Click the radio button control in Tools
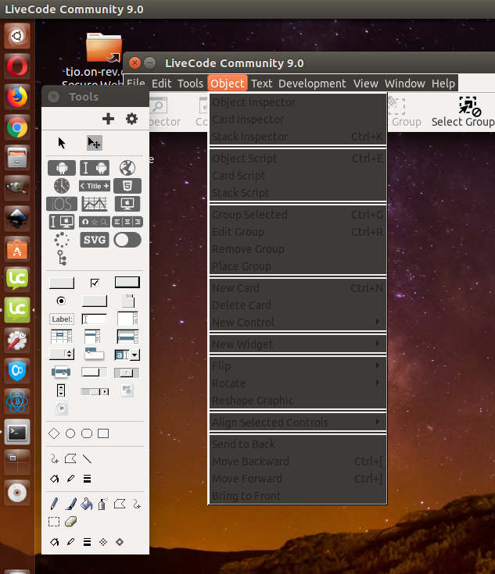495x574 pixels. [x=61, y=301]
